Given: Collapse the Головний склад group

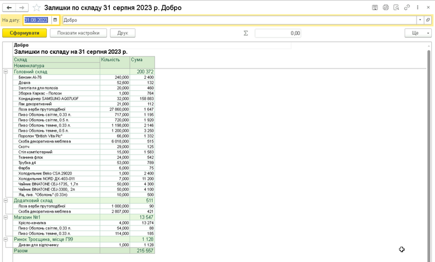Looking at the screenshot, I should [5, 72].
